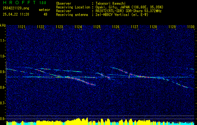The image size is (197, 125).
Task: Click the Observer label
Action: tap(64, 3)
